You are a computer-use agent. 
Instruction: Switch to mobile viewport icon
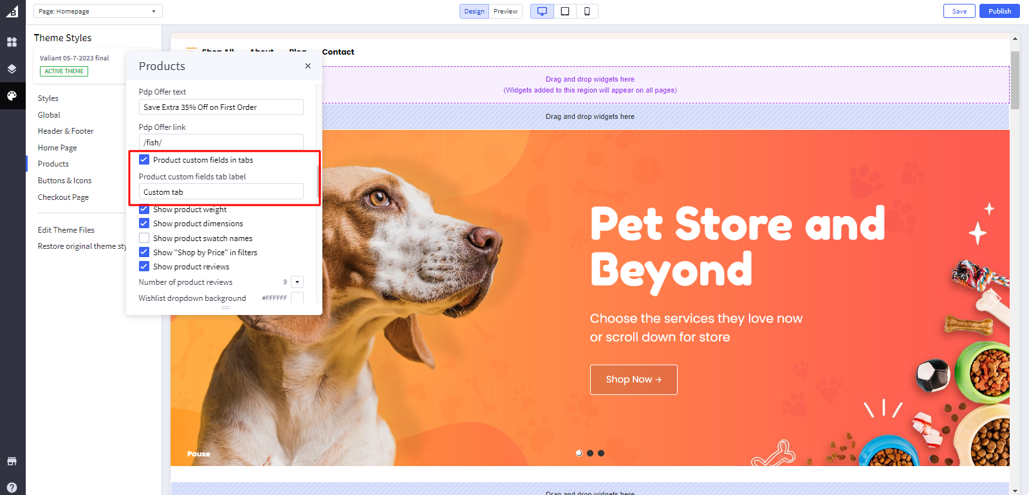[x=587, y=11]
